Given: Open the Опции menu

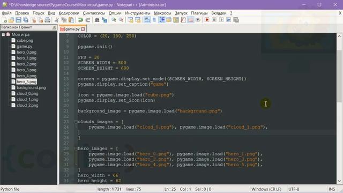Looking at the screenshot, I should [115, 13].
